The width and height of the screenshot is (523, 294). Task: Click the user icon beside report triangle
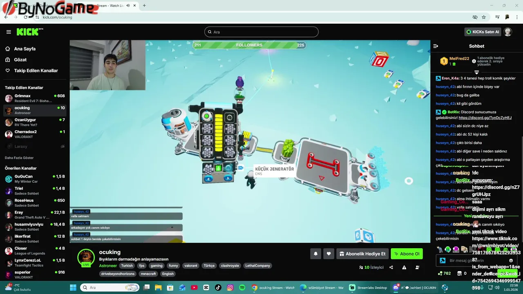(417, 267)
